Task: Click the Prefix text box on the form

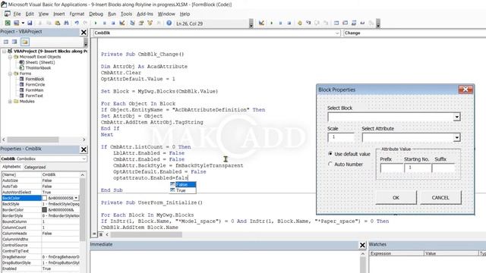Action: point(392,168)
